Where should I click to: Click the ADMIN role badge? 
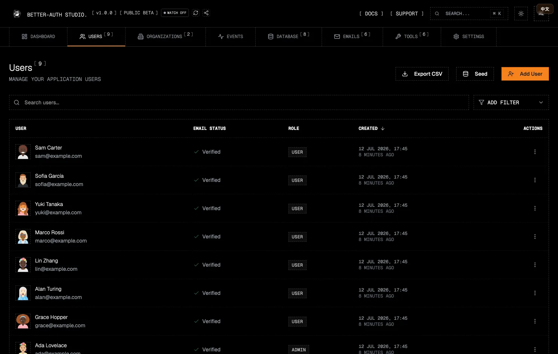[x=299, y=350]
